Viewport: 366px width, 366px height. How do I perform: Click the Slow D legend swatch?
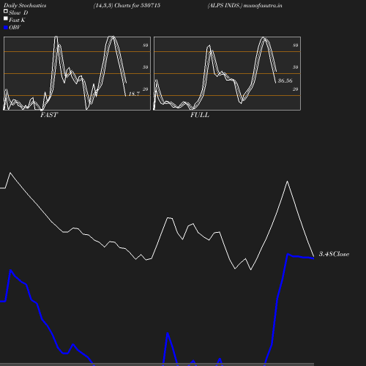(x=6, y=11)
